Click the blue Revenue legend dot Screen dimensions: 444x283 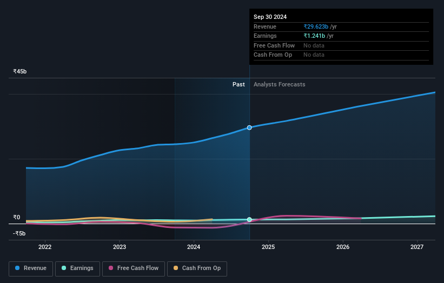[x=17, y=268]
